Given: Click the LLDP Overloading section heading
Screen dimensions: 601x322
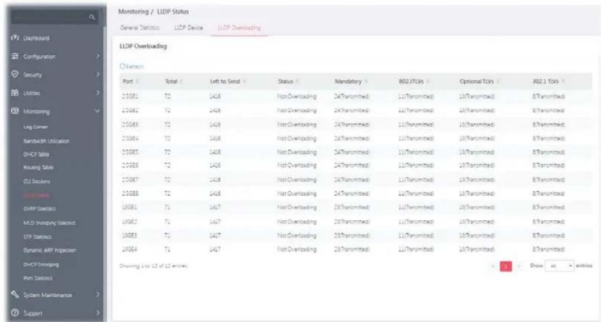Looking at the screenshot, I should [144, 46].
